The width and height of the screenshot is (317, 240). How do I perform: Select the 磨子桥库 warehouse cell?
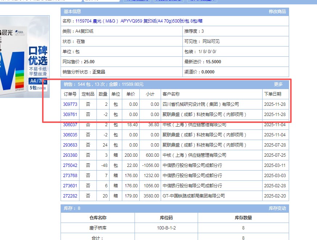pyautogui.click(x=98, y=228)
